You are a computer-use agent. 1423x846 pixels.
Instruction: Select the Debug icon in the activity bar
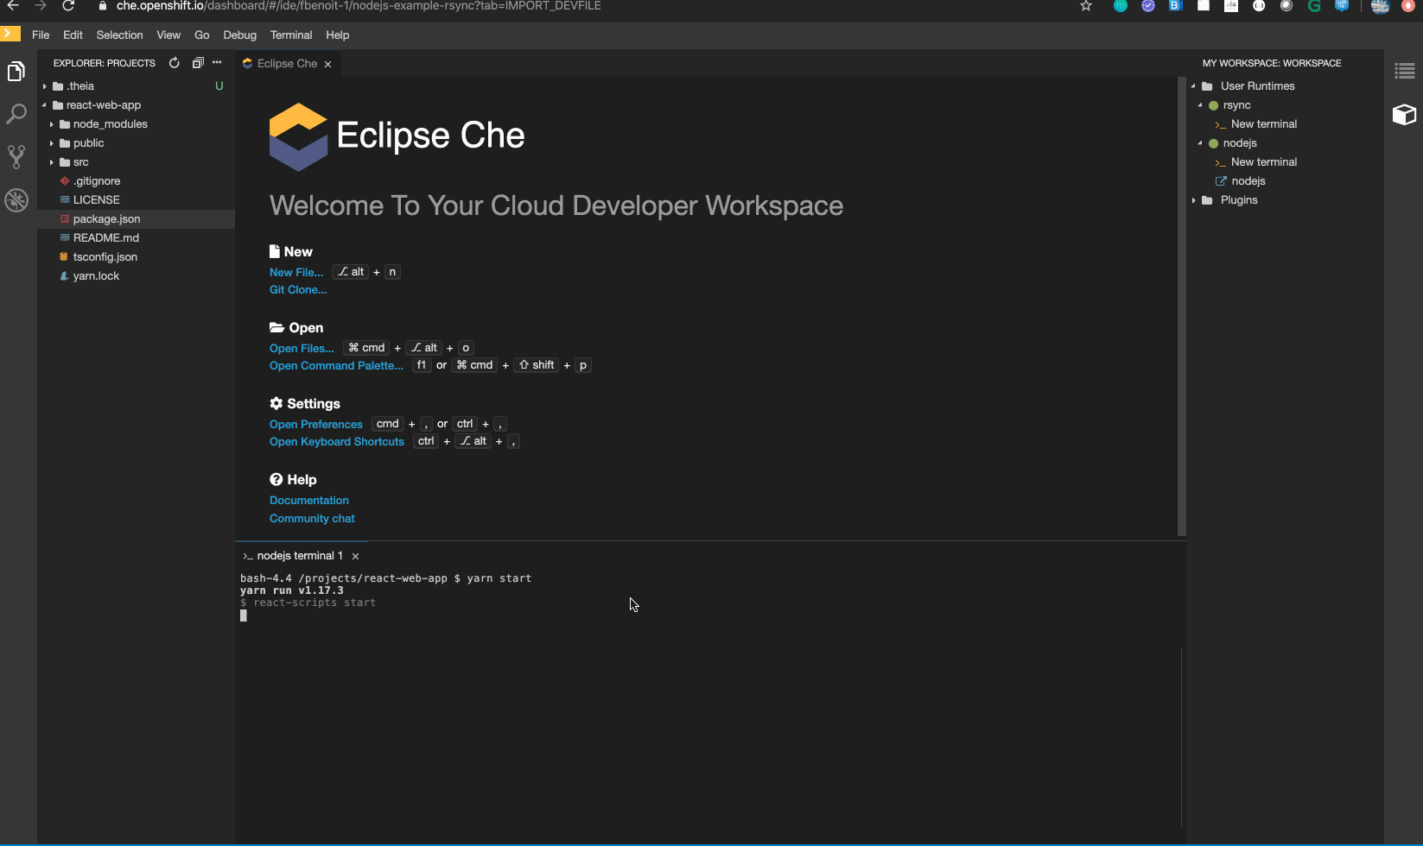tap(16, 199)
